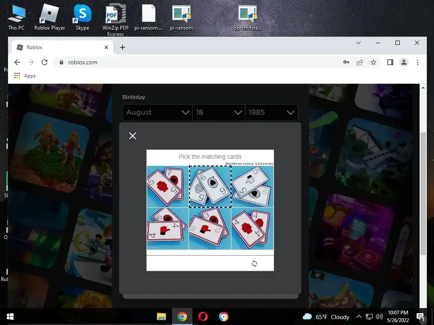Select the deeznutsra... desktop icon
The image size is (434, 325).
coord(248,17)
